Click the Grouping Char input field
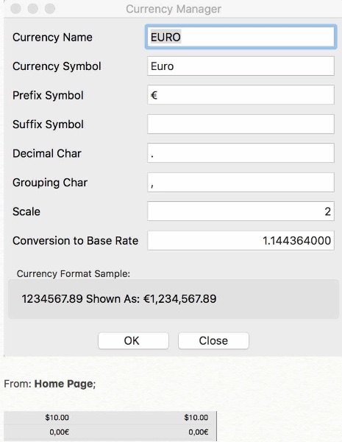Screen dimensions: 342x442 point(241,183)
